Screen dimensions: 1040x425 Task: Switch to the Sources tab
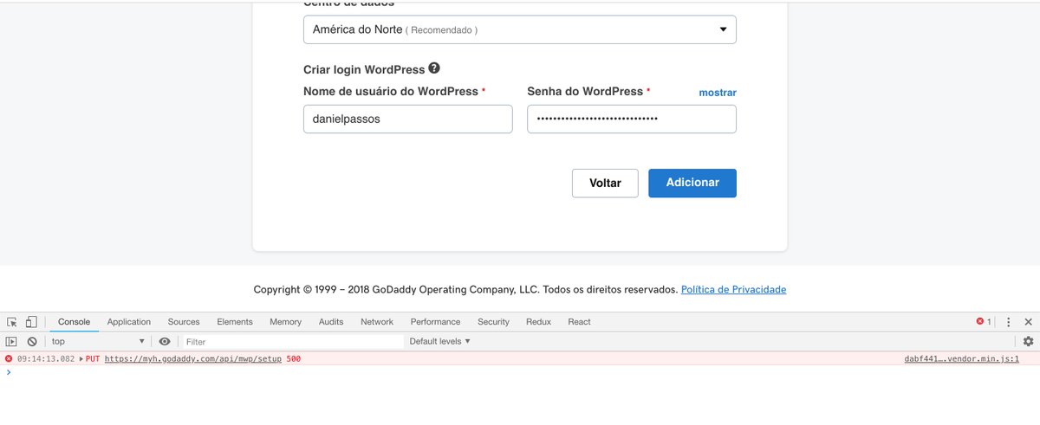click(x=184, y=322)
